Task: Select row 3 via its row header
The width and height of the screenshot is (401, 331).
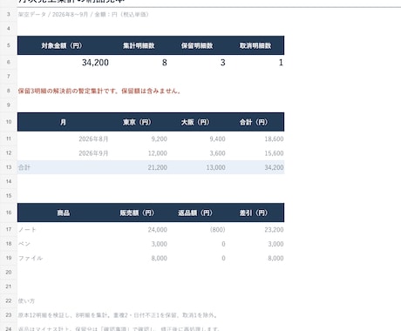Action: pyautogui.click(x=9, y=14)
